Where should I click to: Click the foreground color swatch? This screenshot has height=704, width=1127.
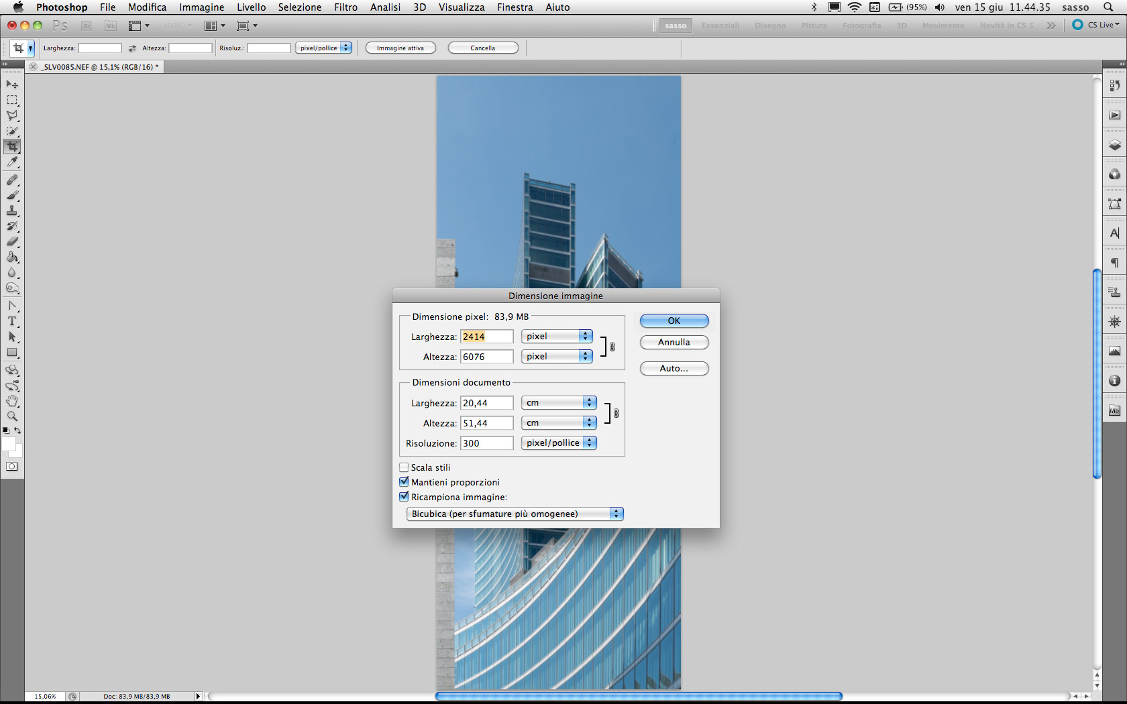[x=9, y=444]
